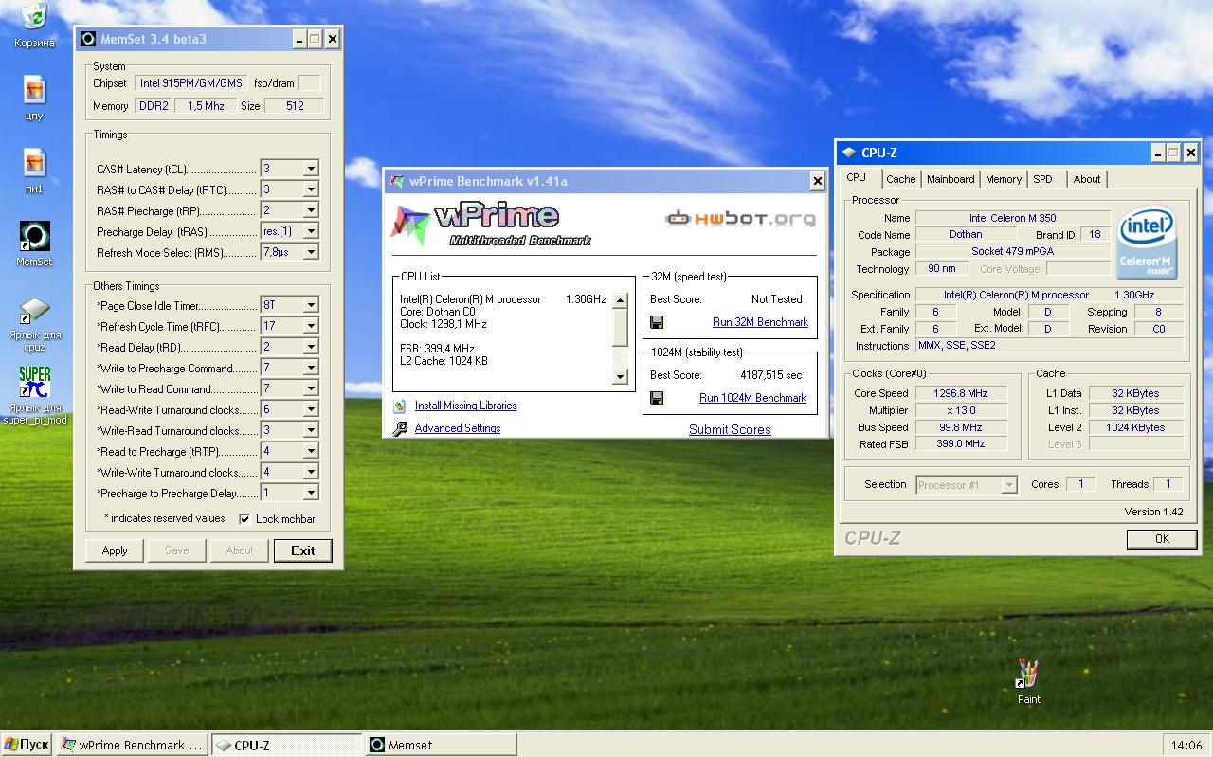Switch to the Mainboard tab in CPU-Z
This screenshot has width=1213, height=758.
coord(950,179)
